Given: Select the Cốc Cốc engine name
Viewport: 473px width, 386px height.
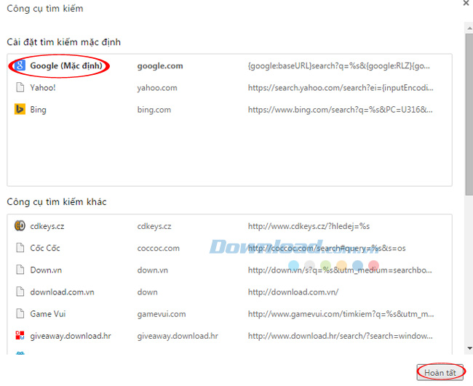Looking at the screenshot, I should tap(45, 248).
